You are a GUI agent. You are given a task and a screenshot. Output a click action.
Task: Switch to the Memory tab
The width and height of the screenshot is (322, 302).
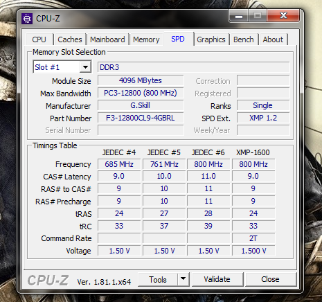pyautogui.click(x=146, y=39)
